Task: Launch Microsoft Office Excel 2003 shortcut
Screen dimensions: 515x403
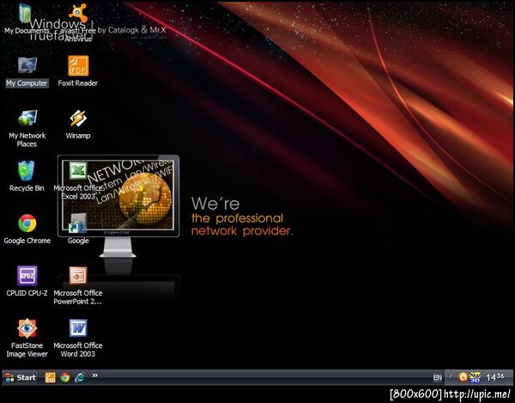Action: [x=78, y=181]
